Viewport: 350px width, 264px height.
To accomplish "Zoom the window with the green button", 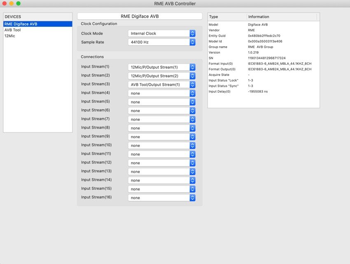I will (x=19, y=3).
